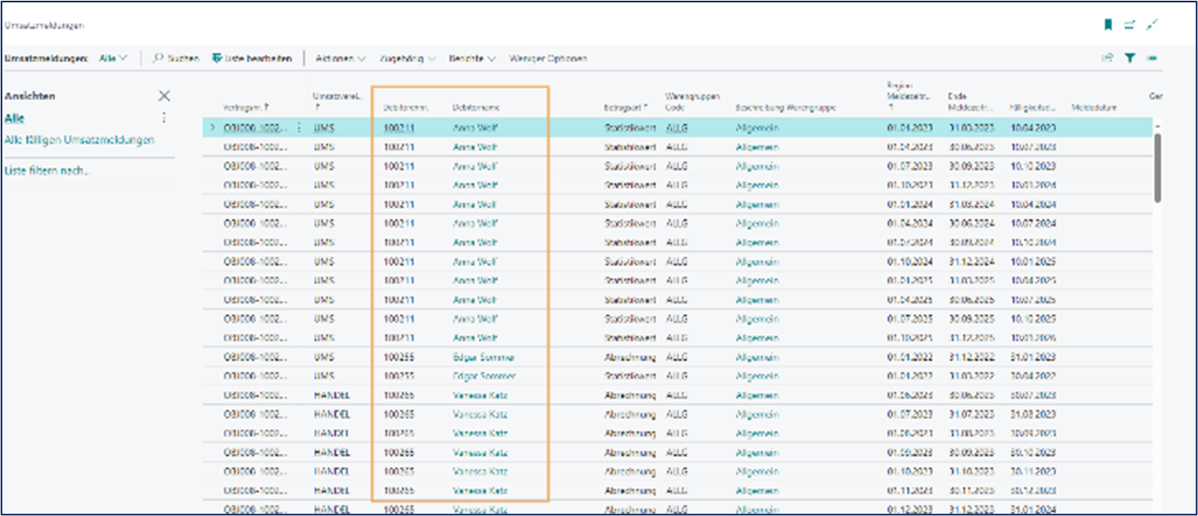Open the Berichte menu
1198x516 pixels.
coord(472,59)
